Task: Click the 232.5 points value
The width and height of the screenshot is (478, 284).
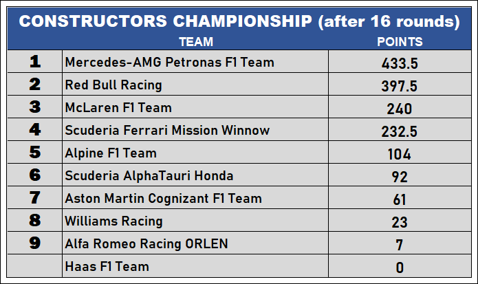Action: click(400, 131)
